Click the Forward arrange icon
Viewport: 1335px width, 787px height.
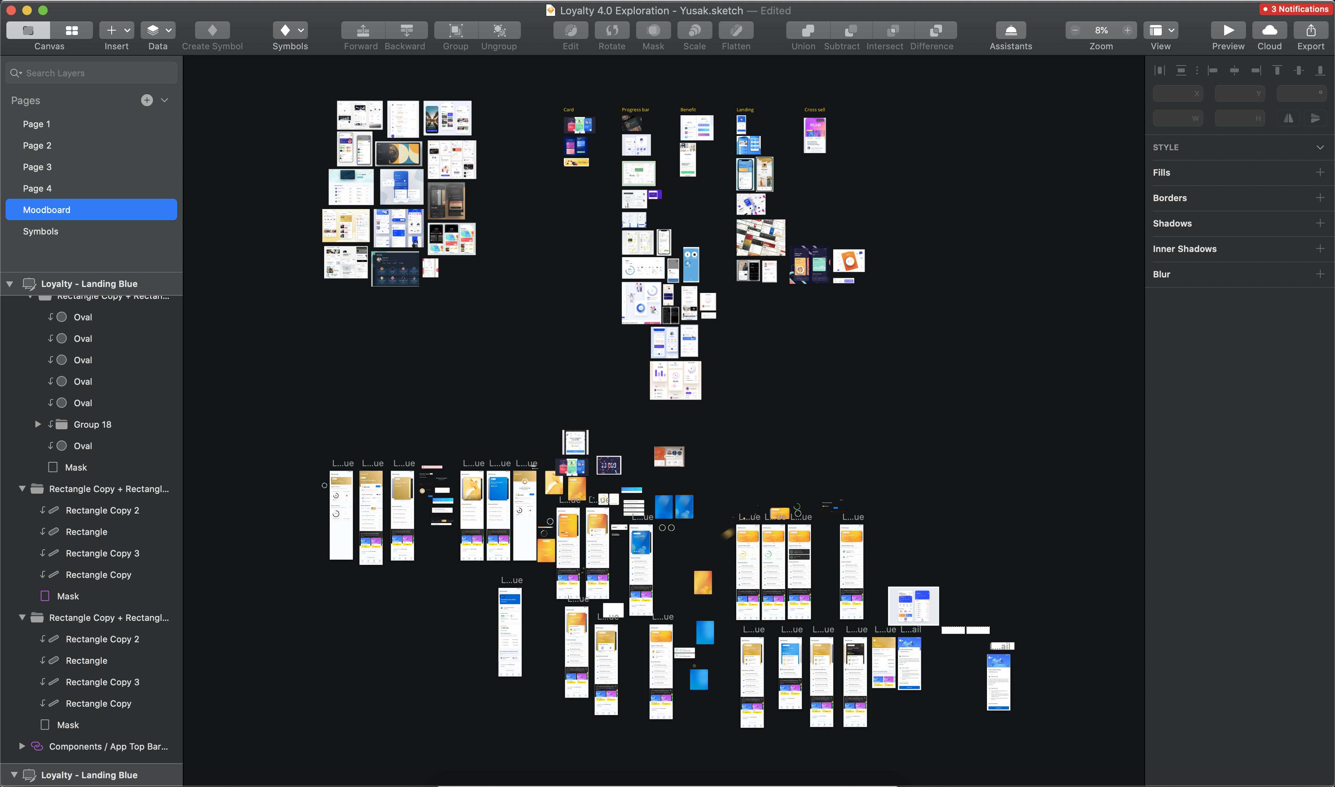363,31
